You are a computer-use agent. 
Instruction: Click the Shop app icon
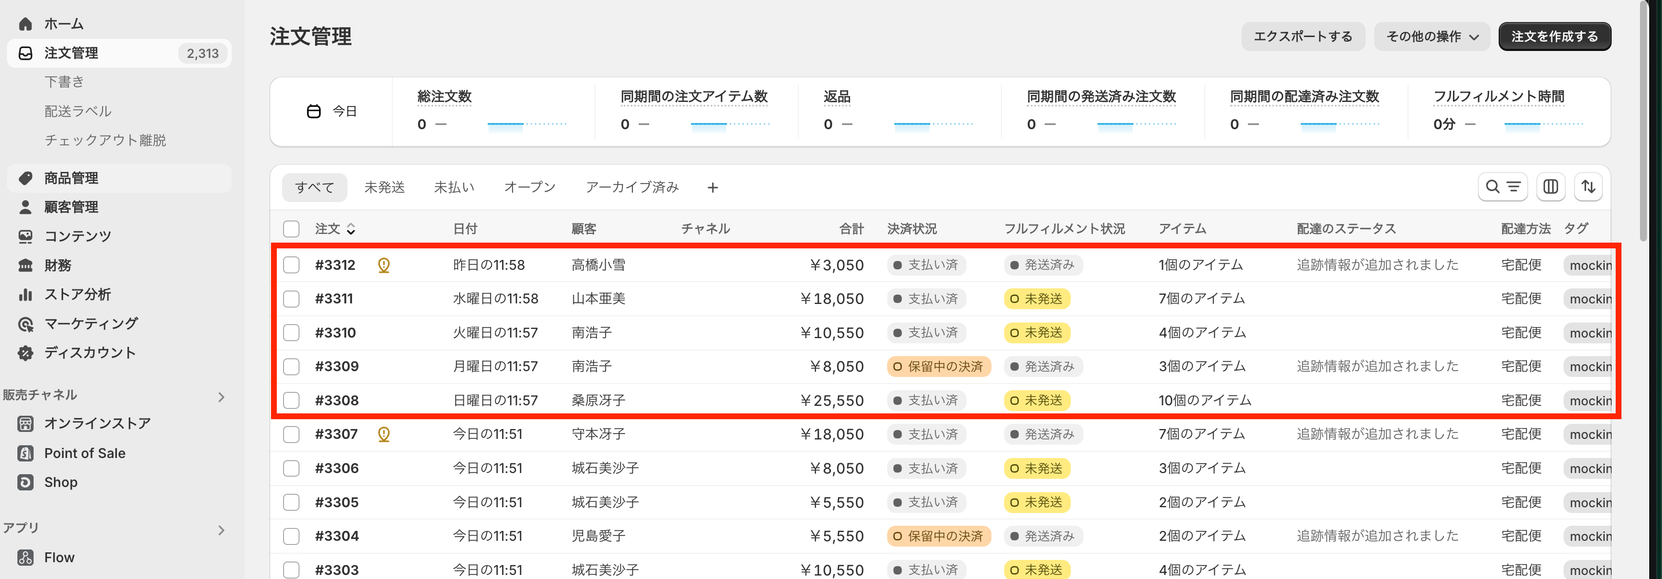pyautogui.click(x=25, y=482)
